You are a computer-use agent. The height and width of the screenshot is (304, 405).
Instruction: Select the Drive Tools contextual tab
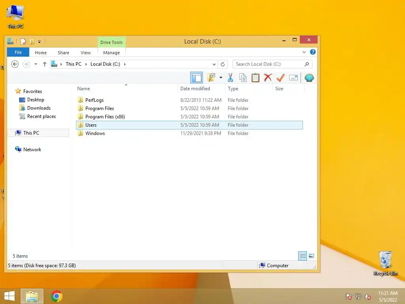[x=111, y=42]
